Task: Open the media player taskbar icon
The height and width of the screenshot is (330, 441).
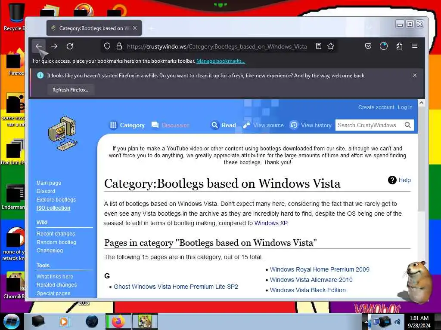Action: point(64,321)
